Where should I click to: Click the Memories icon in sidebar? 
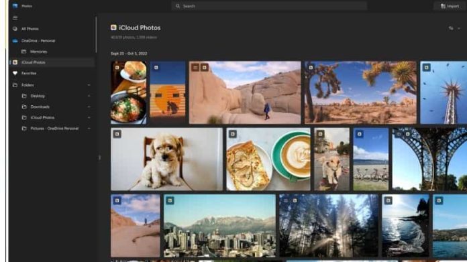pos(24,52)
